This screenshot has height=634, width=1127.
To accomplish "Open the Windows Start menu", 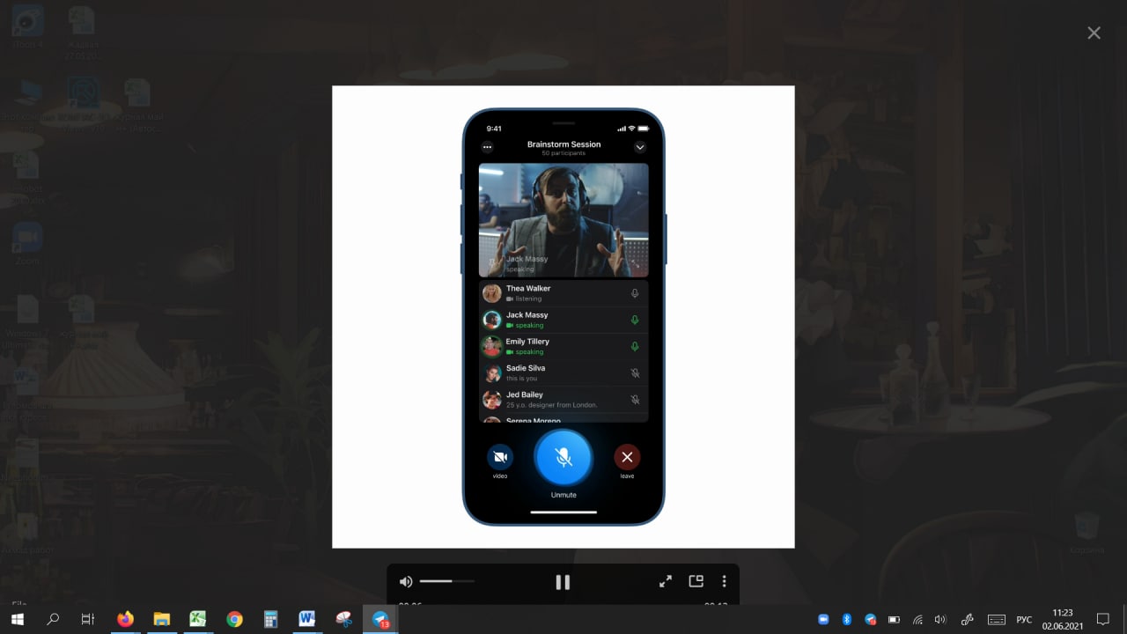I will point(17,619).
